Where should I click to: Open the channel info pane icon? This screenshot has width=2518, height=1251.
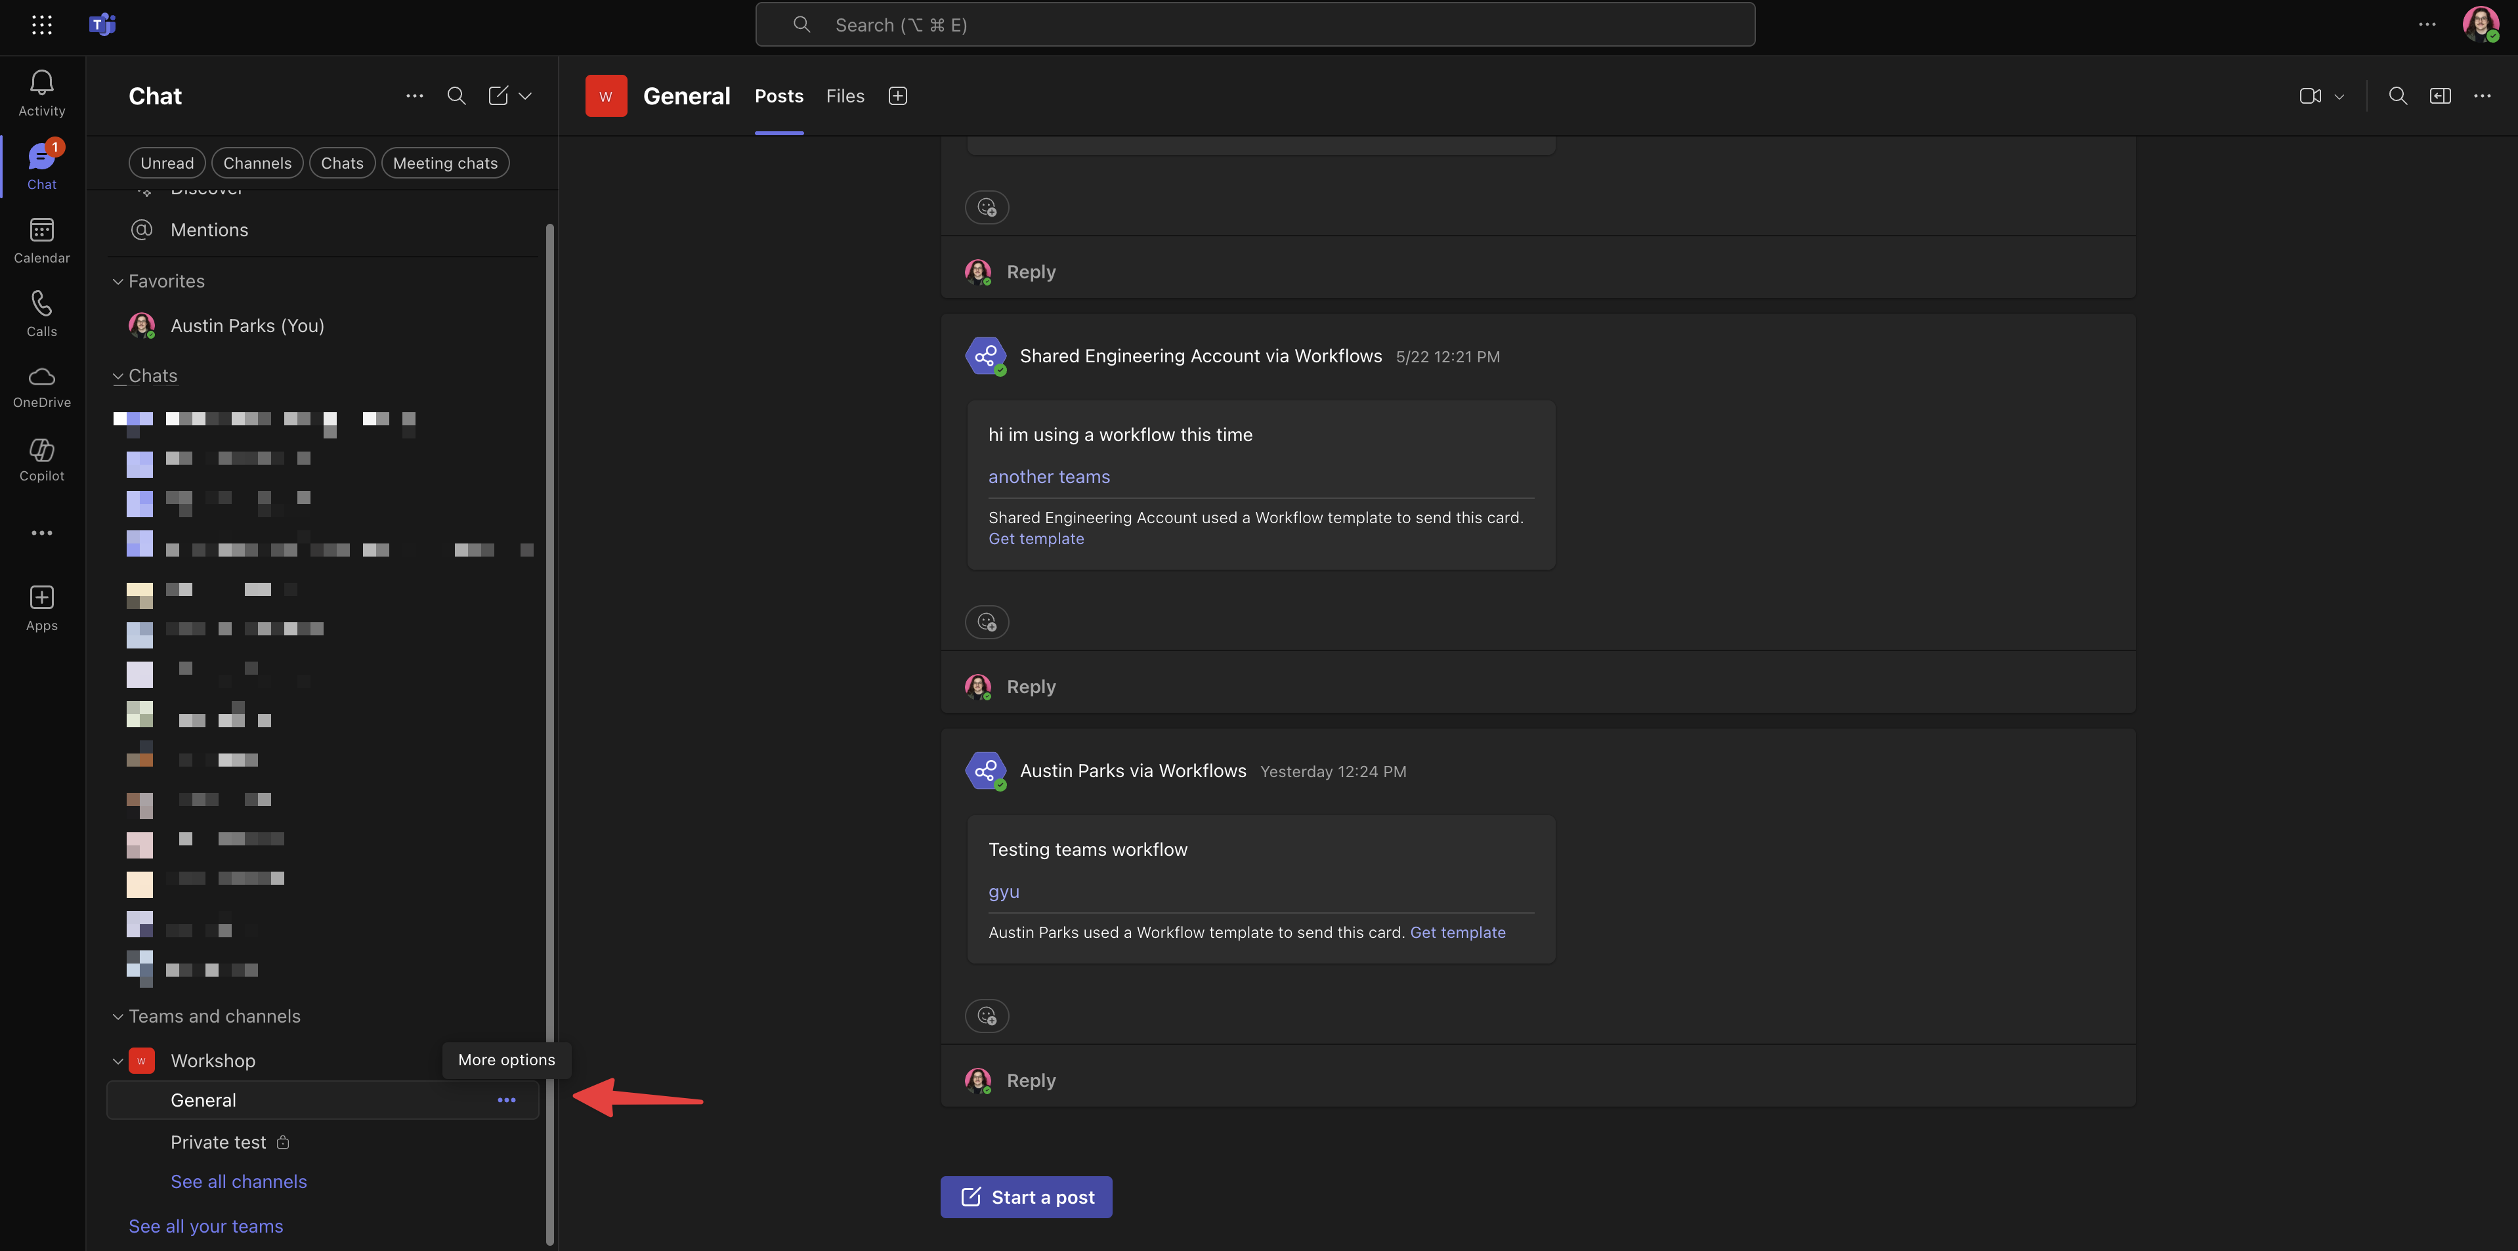2440,96
